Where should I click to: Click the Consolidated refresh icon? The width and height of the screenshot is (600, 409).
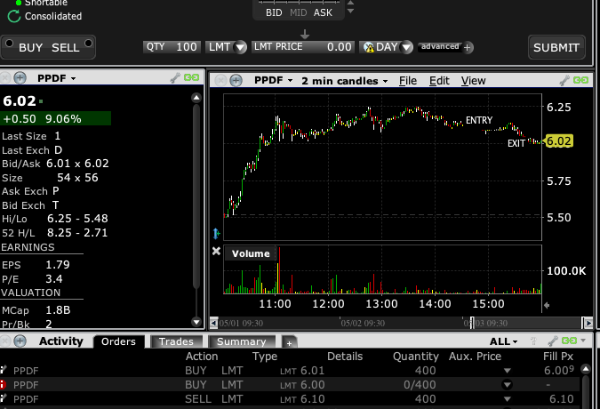point(13,17)
